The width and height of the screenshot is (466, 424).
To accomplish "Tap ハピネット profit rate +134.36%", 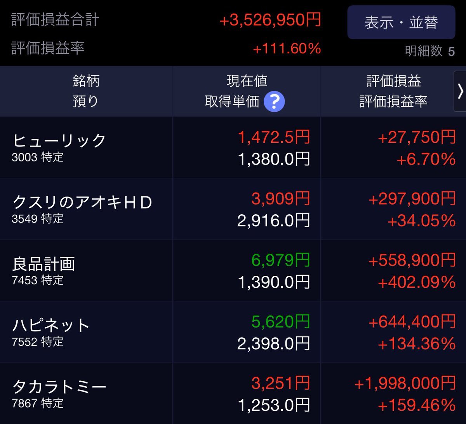I will pyautogui.click(x=417, y=344).
